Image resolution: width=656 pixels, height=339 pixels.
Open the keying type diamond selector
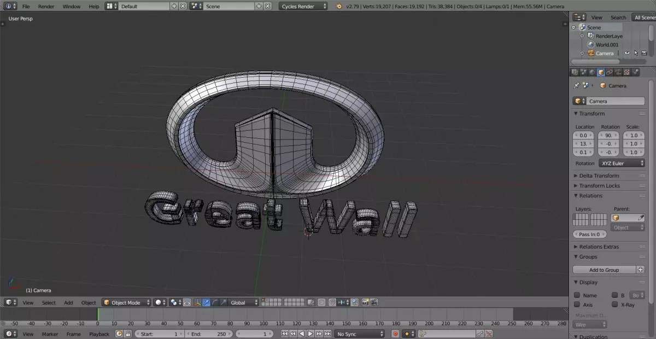click(409, 334)
